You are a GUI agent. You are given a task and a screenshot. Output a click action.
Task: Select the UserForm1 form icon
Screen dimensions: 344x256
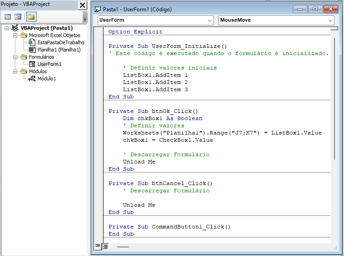(x=32, y=64)
